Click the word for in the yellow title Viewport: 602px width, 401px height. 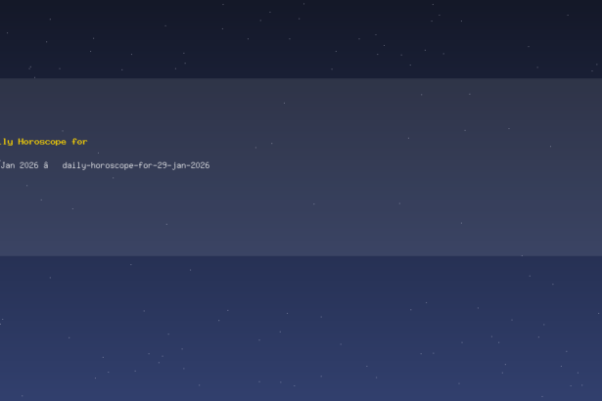coord(79,142)
